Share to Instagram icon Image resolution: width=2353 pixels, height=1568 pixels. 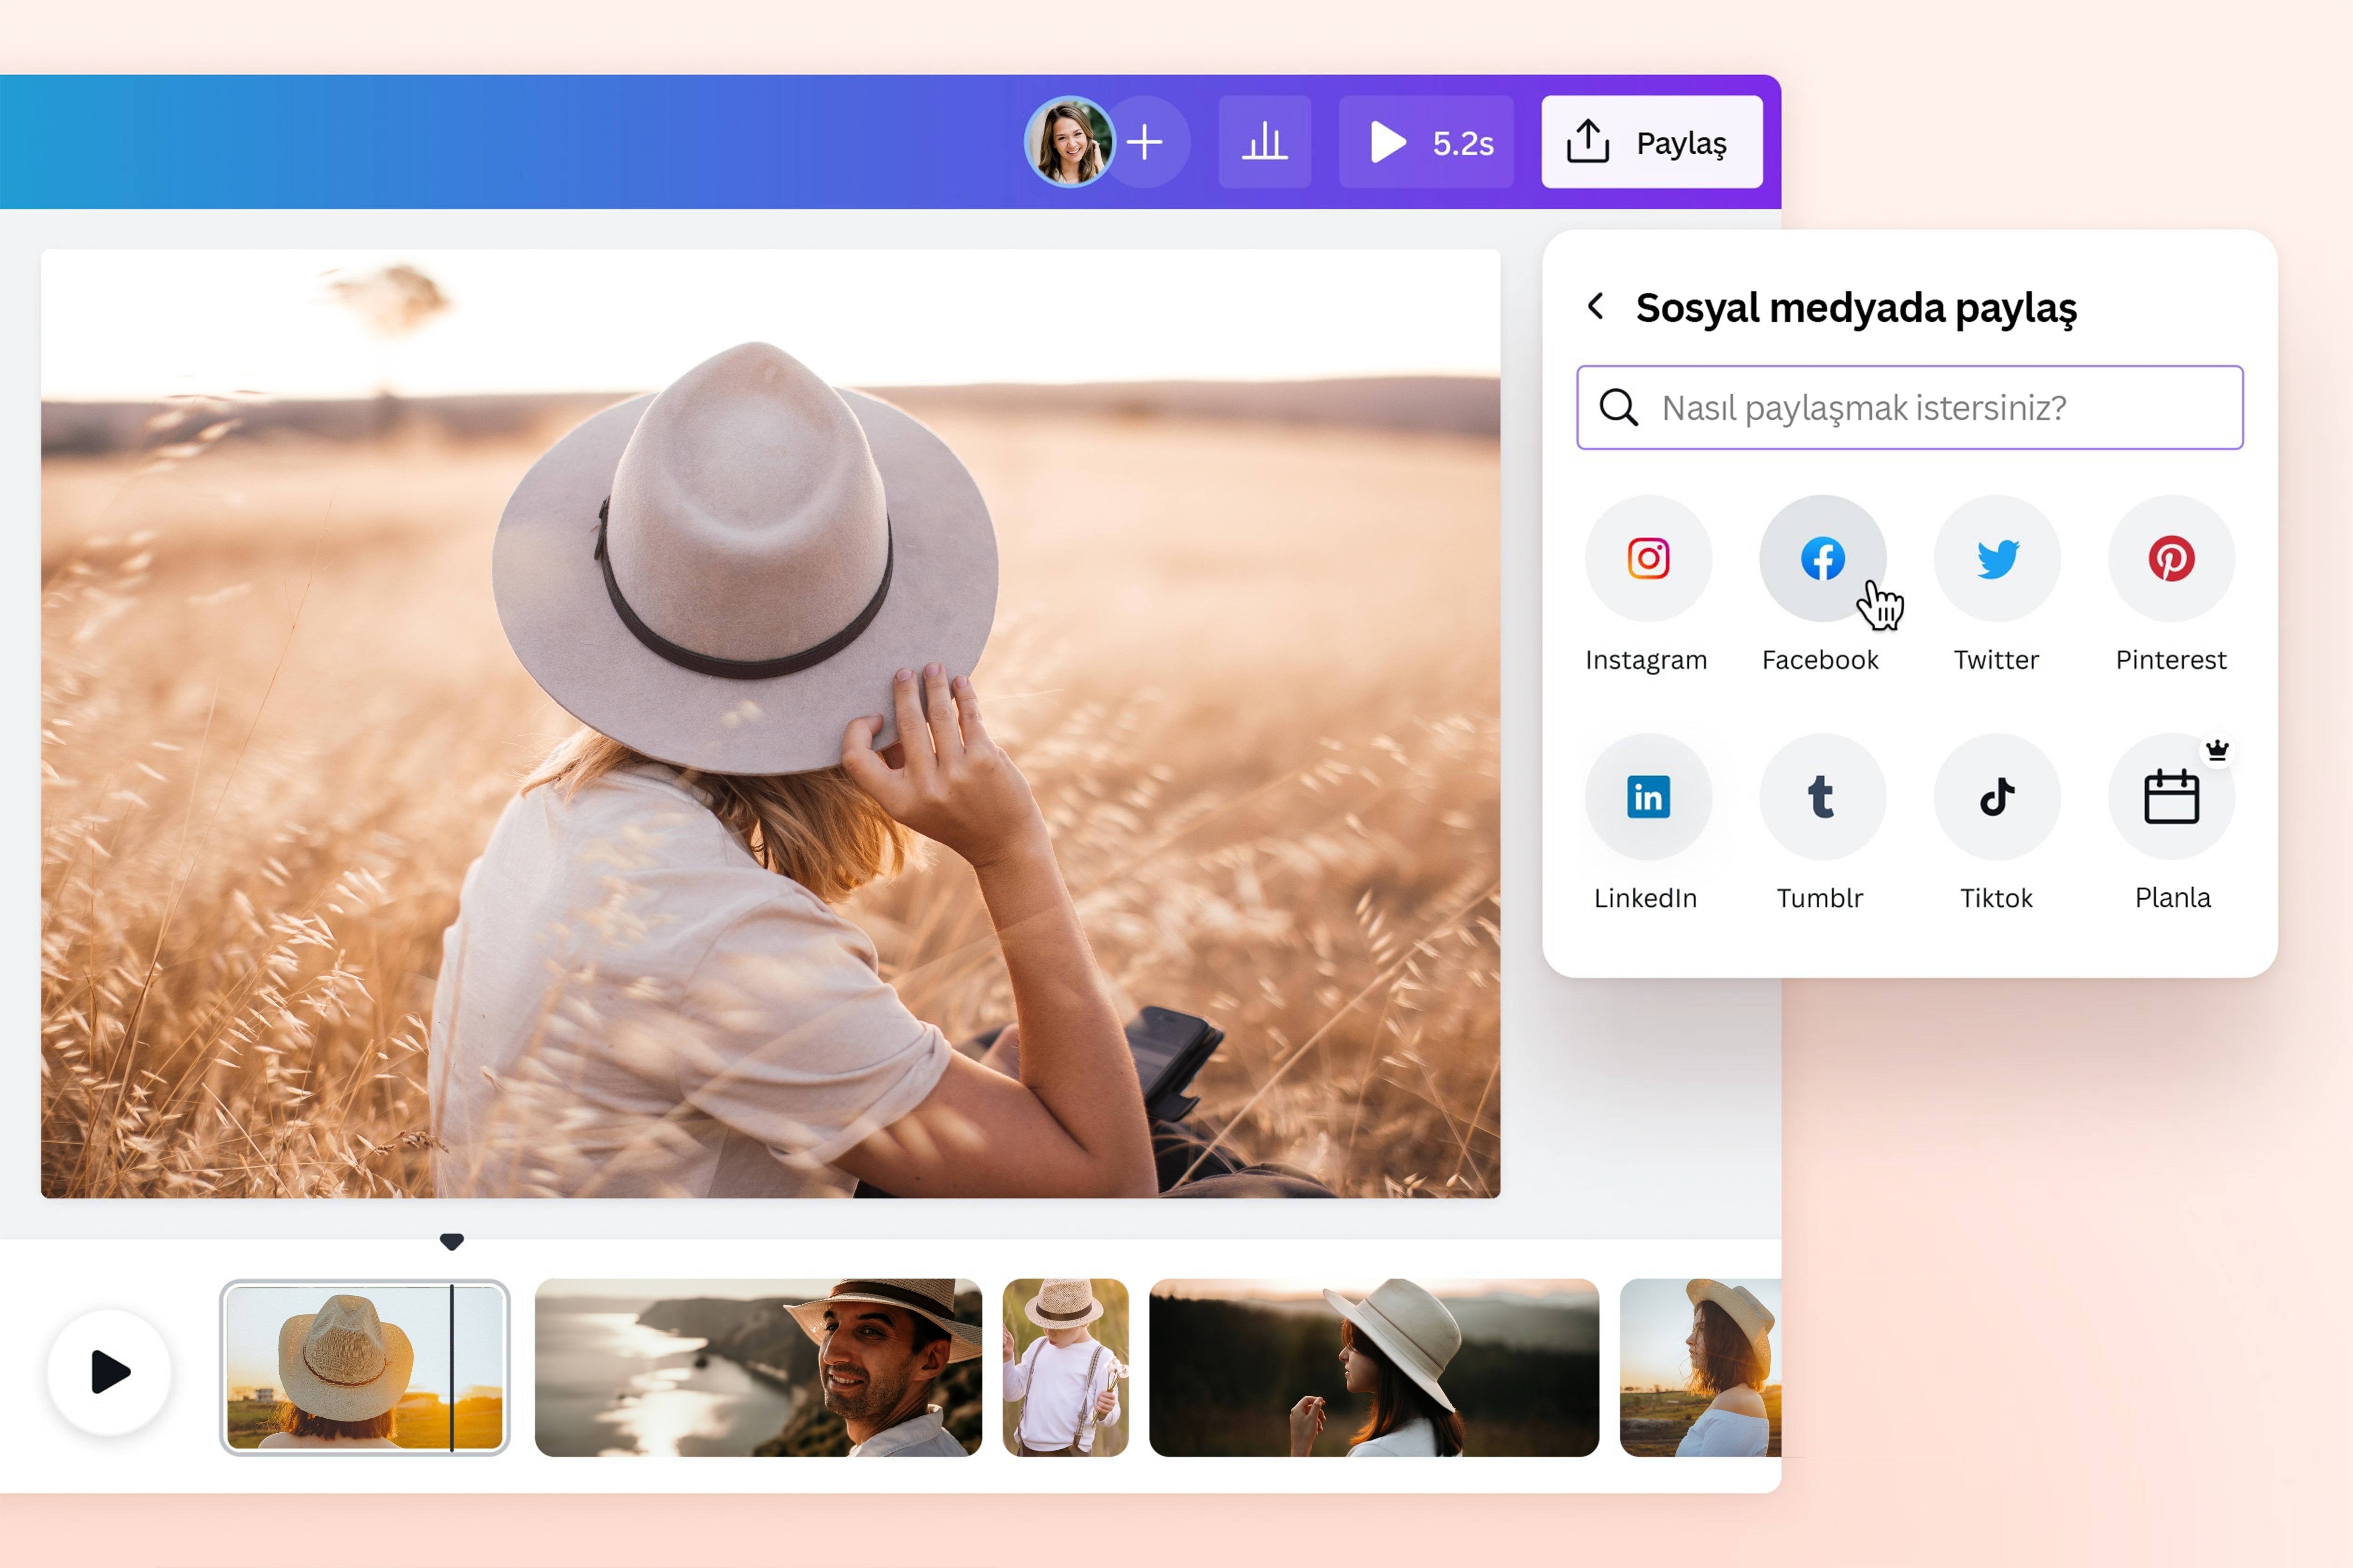[x=1648, y=558]
